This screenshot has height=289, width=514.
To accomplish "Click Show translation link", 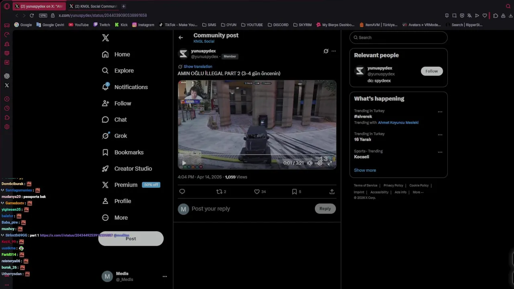I will pyautogui.click(x=198, y=67).
